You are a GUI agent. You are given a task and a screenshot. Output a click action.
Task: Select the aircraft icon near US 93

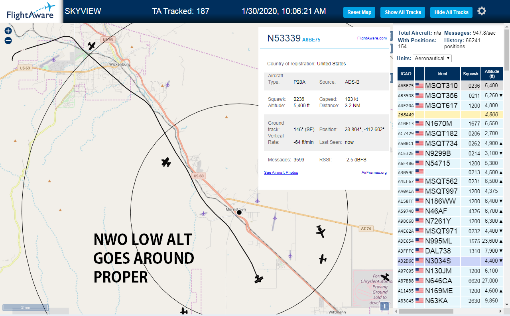coord(92,46)
